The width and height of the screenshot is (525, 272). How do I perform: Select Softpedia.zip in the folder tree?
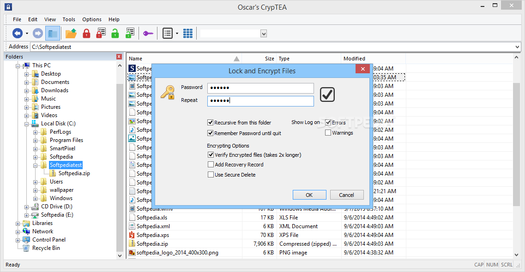[74, 173]
